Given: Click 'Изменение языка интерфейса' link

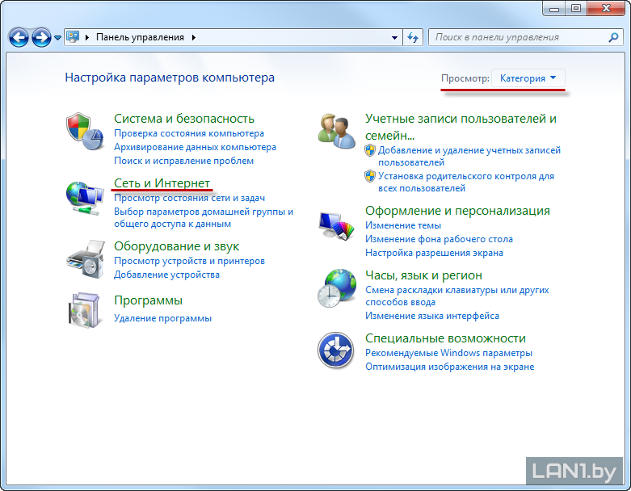Looking at the screenshot, I should 432,316.
